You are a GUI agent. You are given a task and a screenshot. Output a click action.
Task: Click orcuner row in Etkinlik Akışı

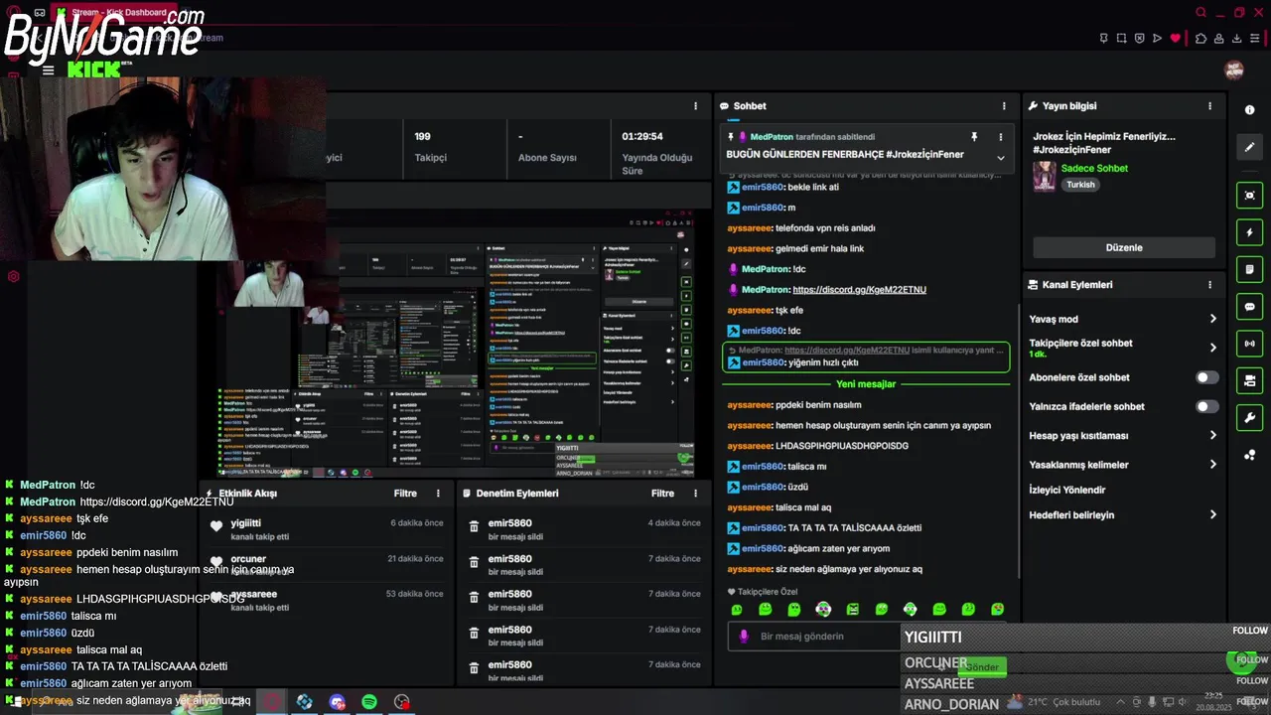327,564
